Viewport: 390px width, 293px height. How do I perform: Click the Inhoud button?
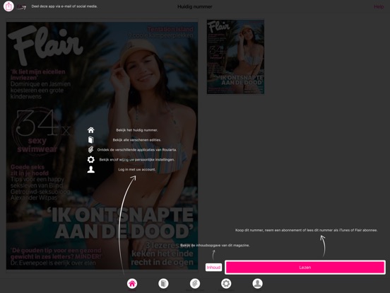click(x=213, y=268)
